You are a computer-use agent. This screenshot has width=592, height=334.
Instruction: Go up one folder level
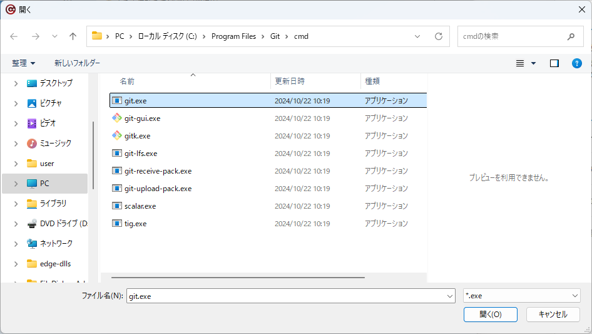coord(73,36)
